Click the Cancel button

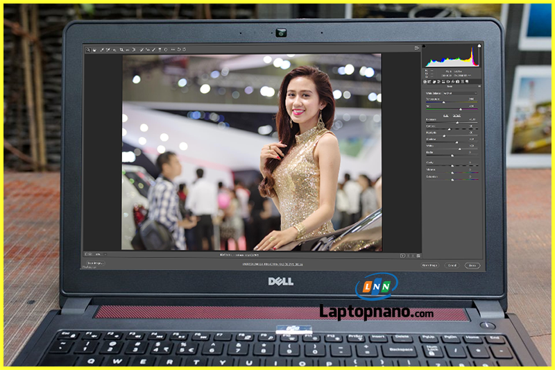click(x=452, y=265)
